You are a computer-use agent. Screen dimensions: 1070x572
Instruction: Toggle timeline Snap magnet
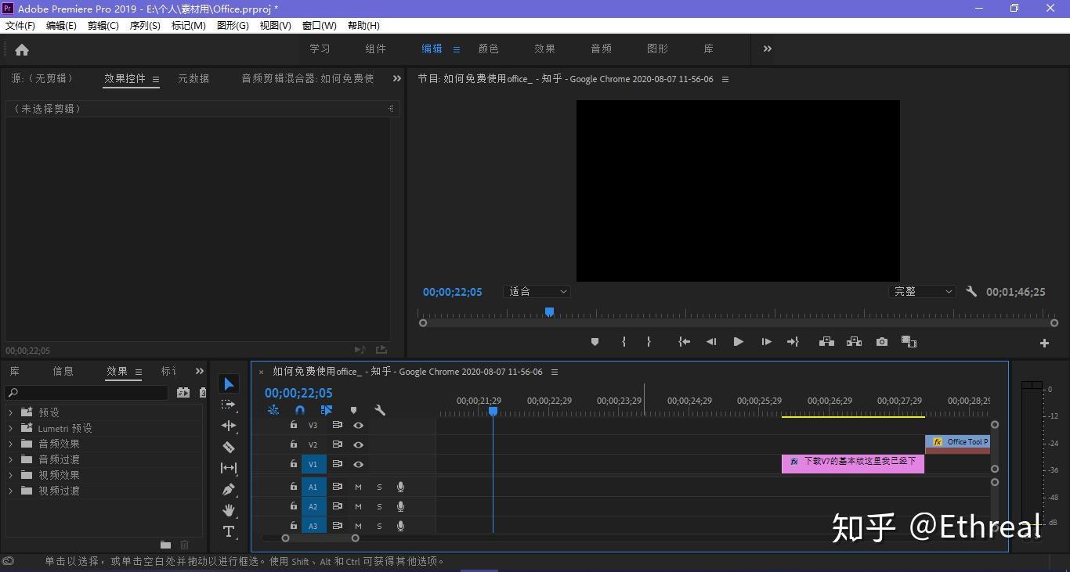[x=300, y=410]
